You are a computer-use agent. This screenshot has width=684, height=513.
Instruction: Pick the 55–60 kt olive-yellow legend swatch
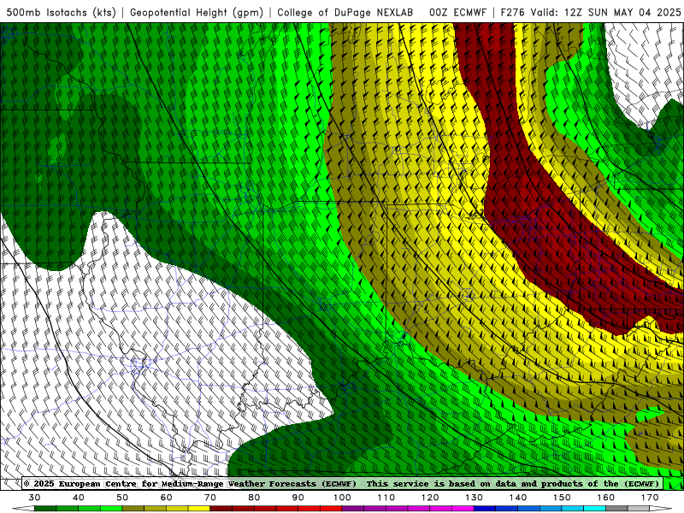[156, 509]
